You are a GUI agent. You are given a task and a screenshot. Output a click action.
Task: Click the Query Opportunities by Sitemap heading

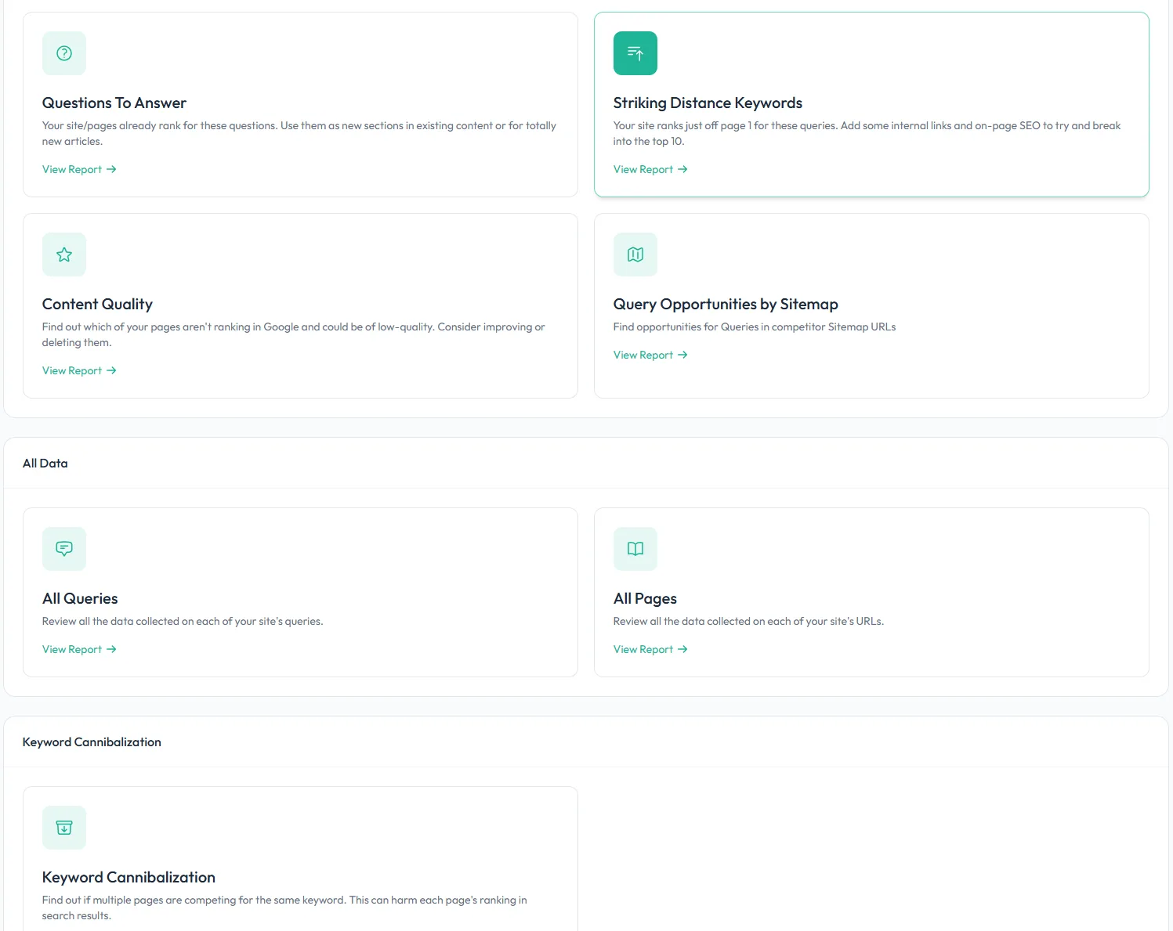pos(726,304)
